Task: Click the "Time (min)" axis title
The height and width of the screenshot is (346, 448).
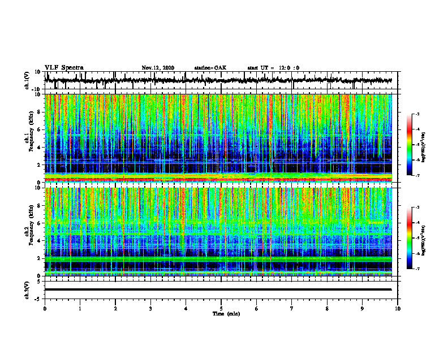Action: tap(226, 314)
